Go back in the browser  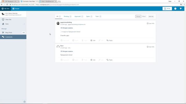pos(2,5)
